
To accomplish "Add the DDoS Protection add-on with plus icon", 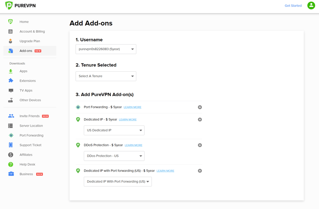I will [x=200, y=145].
